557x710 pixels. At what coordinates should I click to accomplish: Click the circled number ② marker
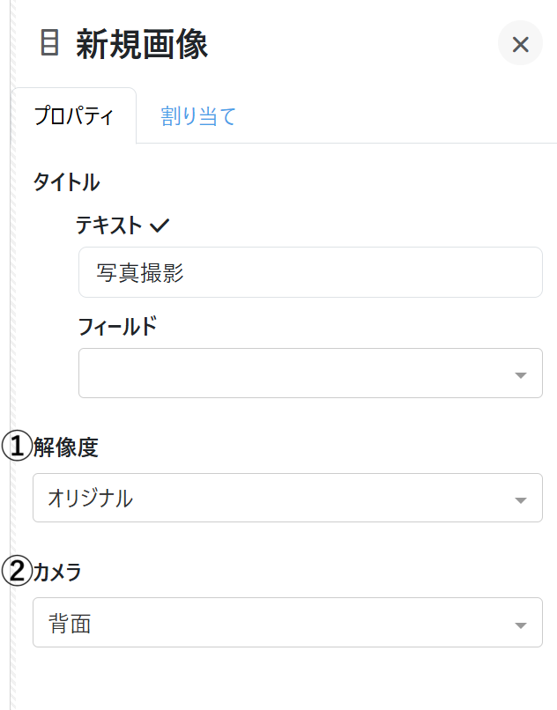point(16,571)
